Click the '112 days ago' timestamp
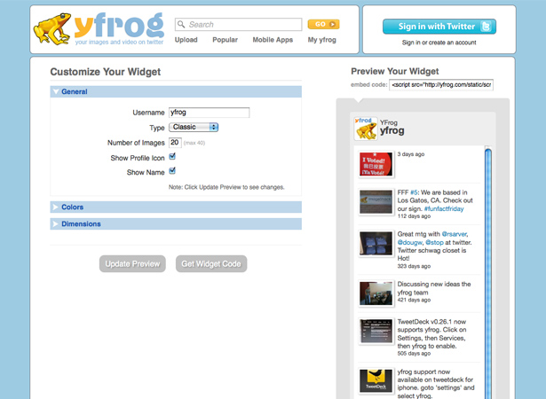The height and width of the screenshot is (399, 546). point(414,216)
